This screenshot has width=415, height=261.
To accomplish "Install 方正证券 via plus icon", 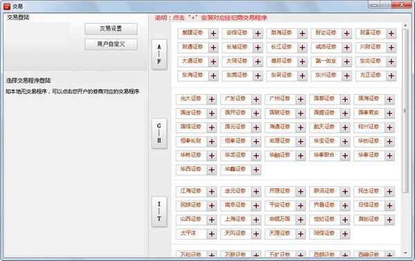I will click(x=391, y=75).
